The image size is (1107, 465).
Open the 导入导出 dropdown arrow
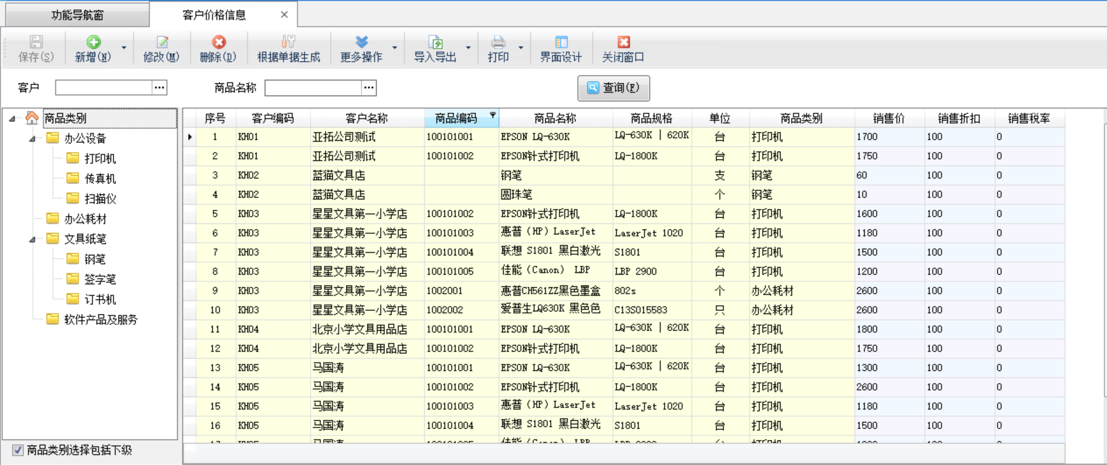(469, 48)
